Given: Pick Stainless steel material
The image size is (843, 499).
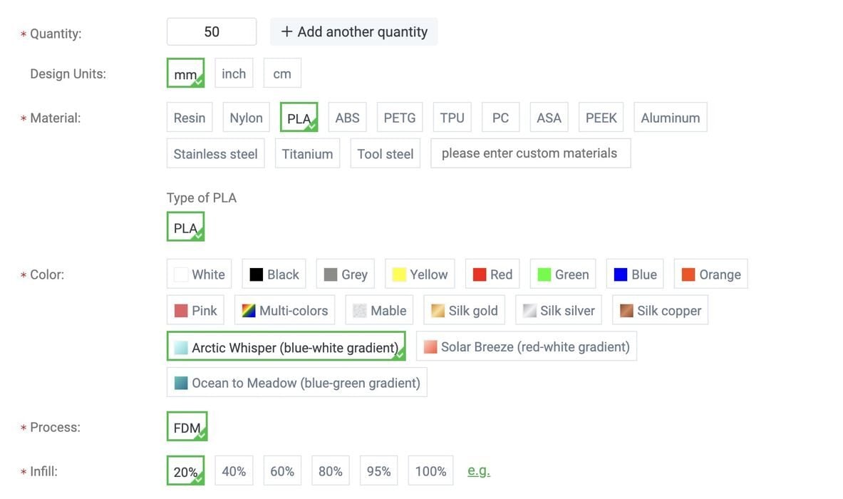Looking at the screenshot, I should [x=215, y=154].
